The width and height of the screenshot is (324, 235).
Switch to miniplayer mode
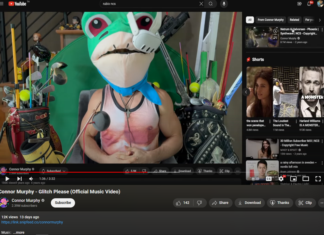click(x=293, y=178)
